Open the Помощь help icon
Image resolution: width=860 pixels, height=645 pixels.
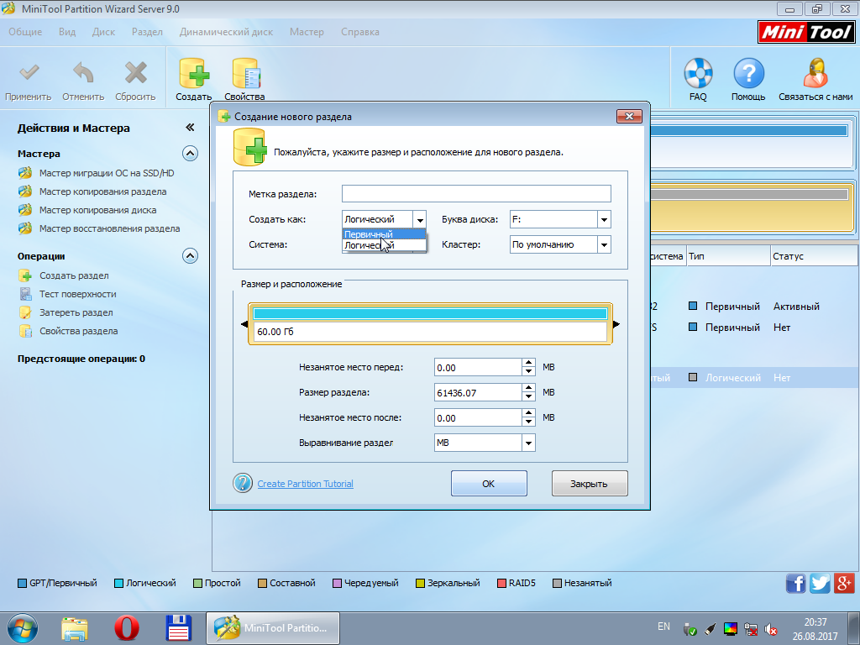[x=748, y=73]
